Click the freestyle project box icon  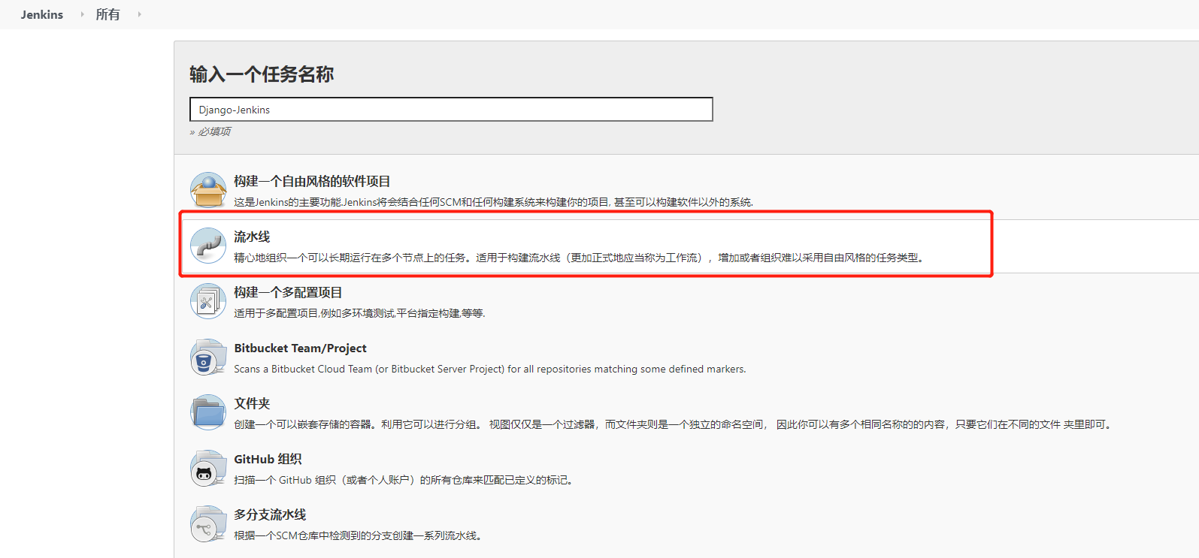208,190
